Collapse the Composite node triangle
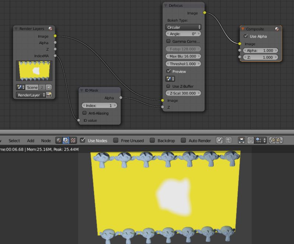Image resolution: width=294 pixels, height=244 pixels. coord(242,29)
